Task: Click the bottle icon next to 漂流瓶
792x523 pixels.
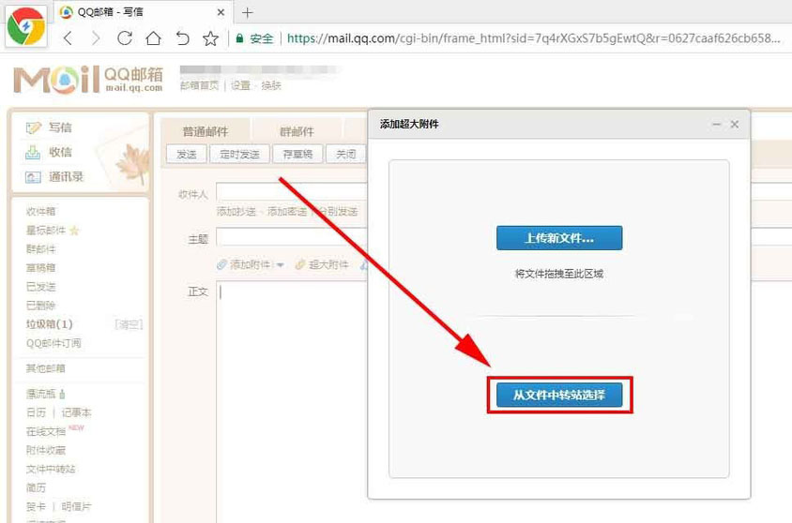Action: pyautogui.click(x=62, y=394)
